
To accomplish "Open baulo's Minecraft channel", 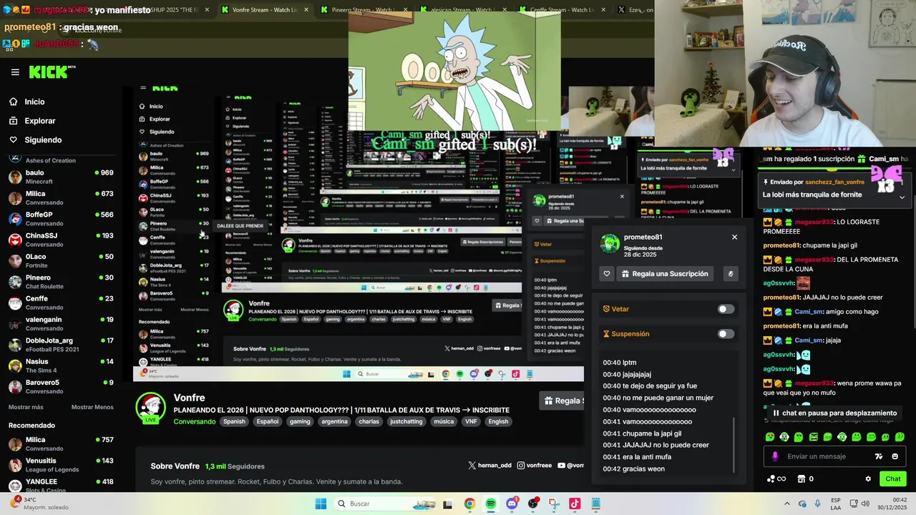I will pos(61,177).
